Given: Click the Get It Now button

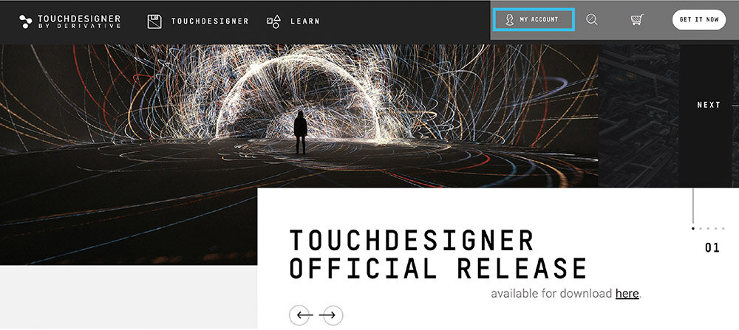Looking at the screenshot, I should pos(699,20).
